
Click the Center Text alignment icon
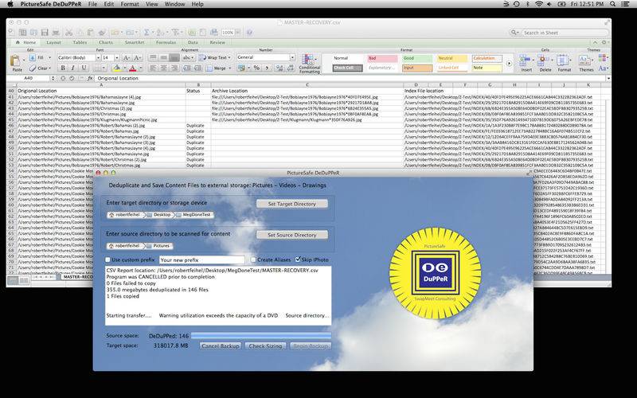coord(163,68)
